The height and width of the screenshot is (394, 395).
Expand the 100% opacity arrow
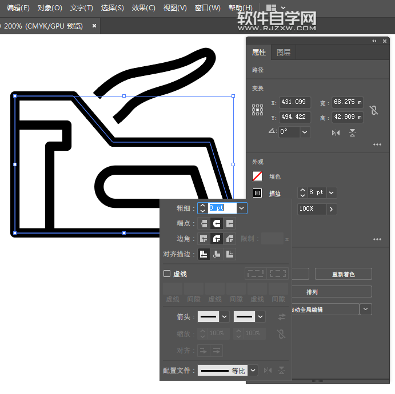(332, 209)
